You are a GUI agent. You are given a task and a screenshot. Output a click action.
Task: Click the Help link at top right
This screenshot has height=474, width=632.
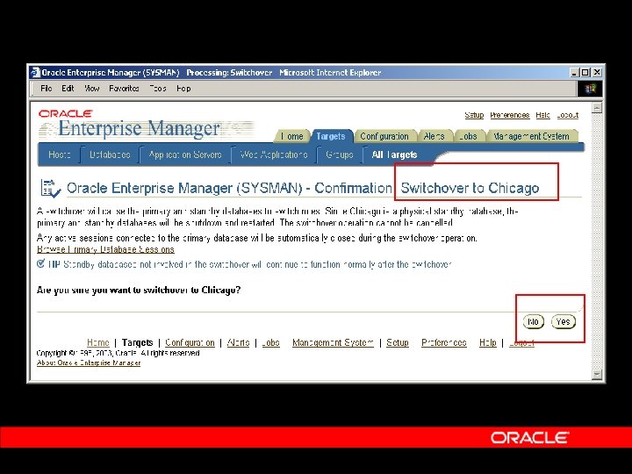(543, 115)
